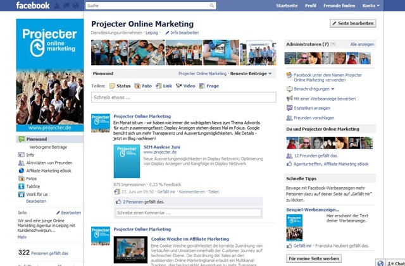The width and height of the screenshot is (405, 266).
Task: Click the Fotos sidebar icon
Action: (21, 179)
